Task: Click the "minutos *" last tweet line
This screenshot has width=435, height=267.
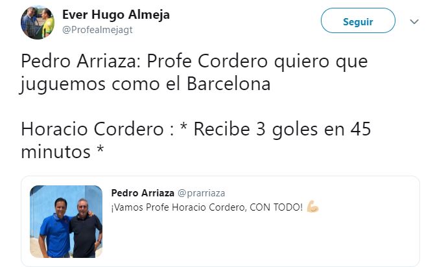Action: point(62,152)
